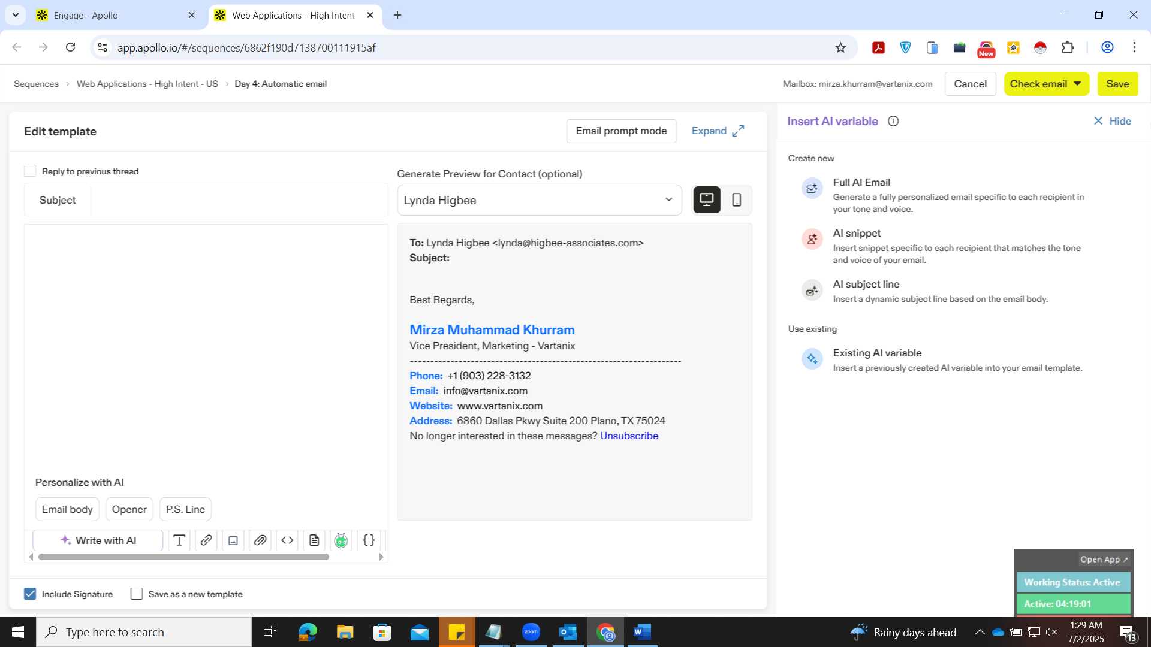The height and width of the screenshot is (647, 1151).
Task: Open the preview contact dropdown Lynda Higbee
Action: [x=540, y=200]
